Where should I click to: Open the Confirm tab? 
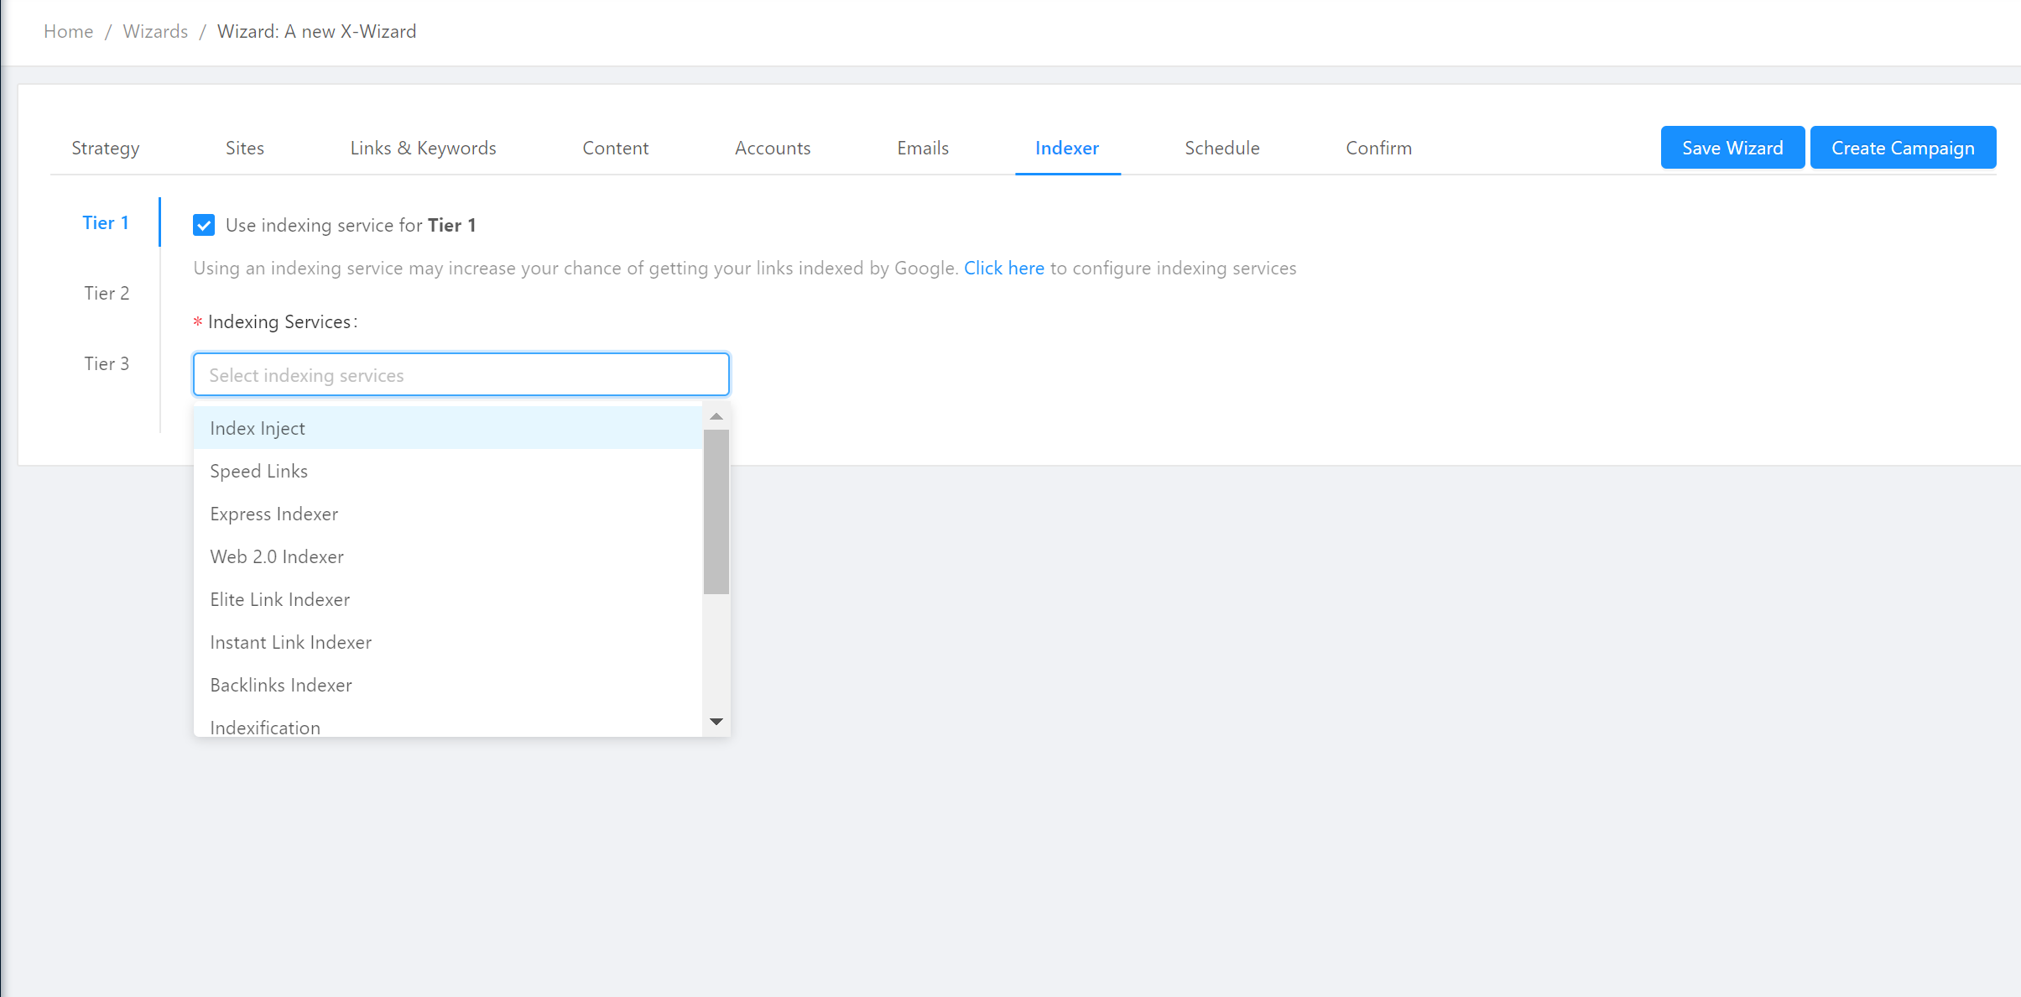(x=1378, y=148)
